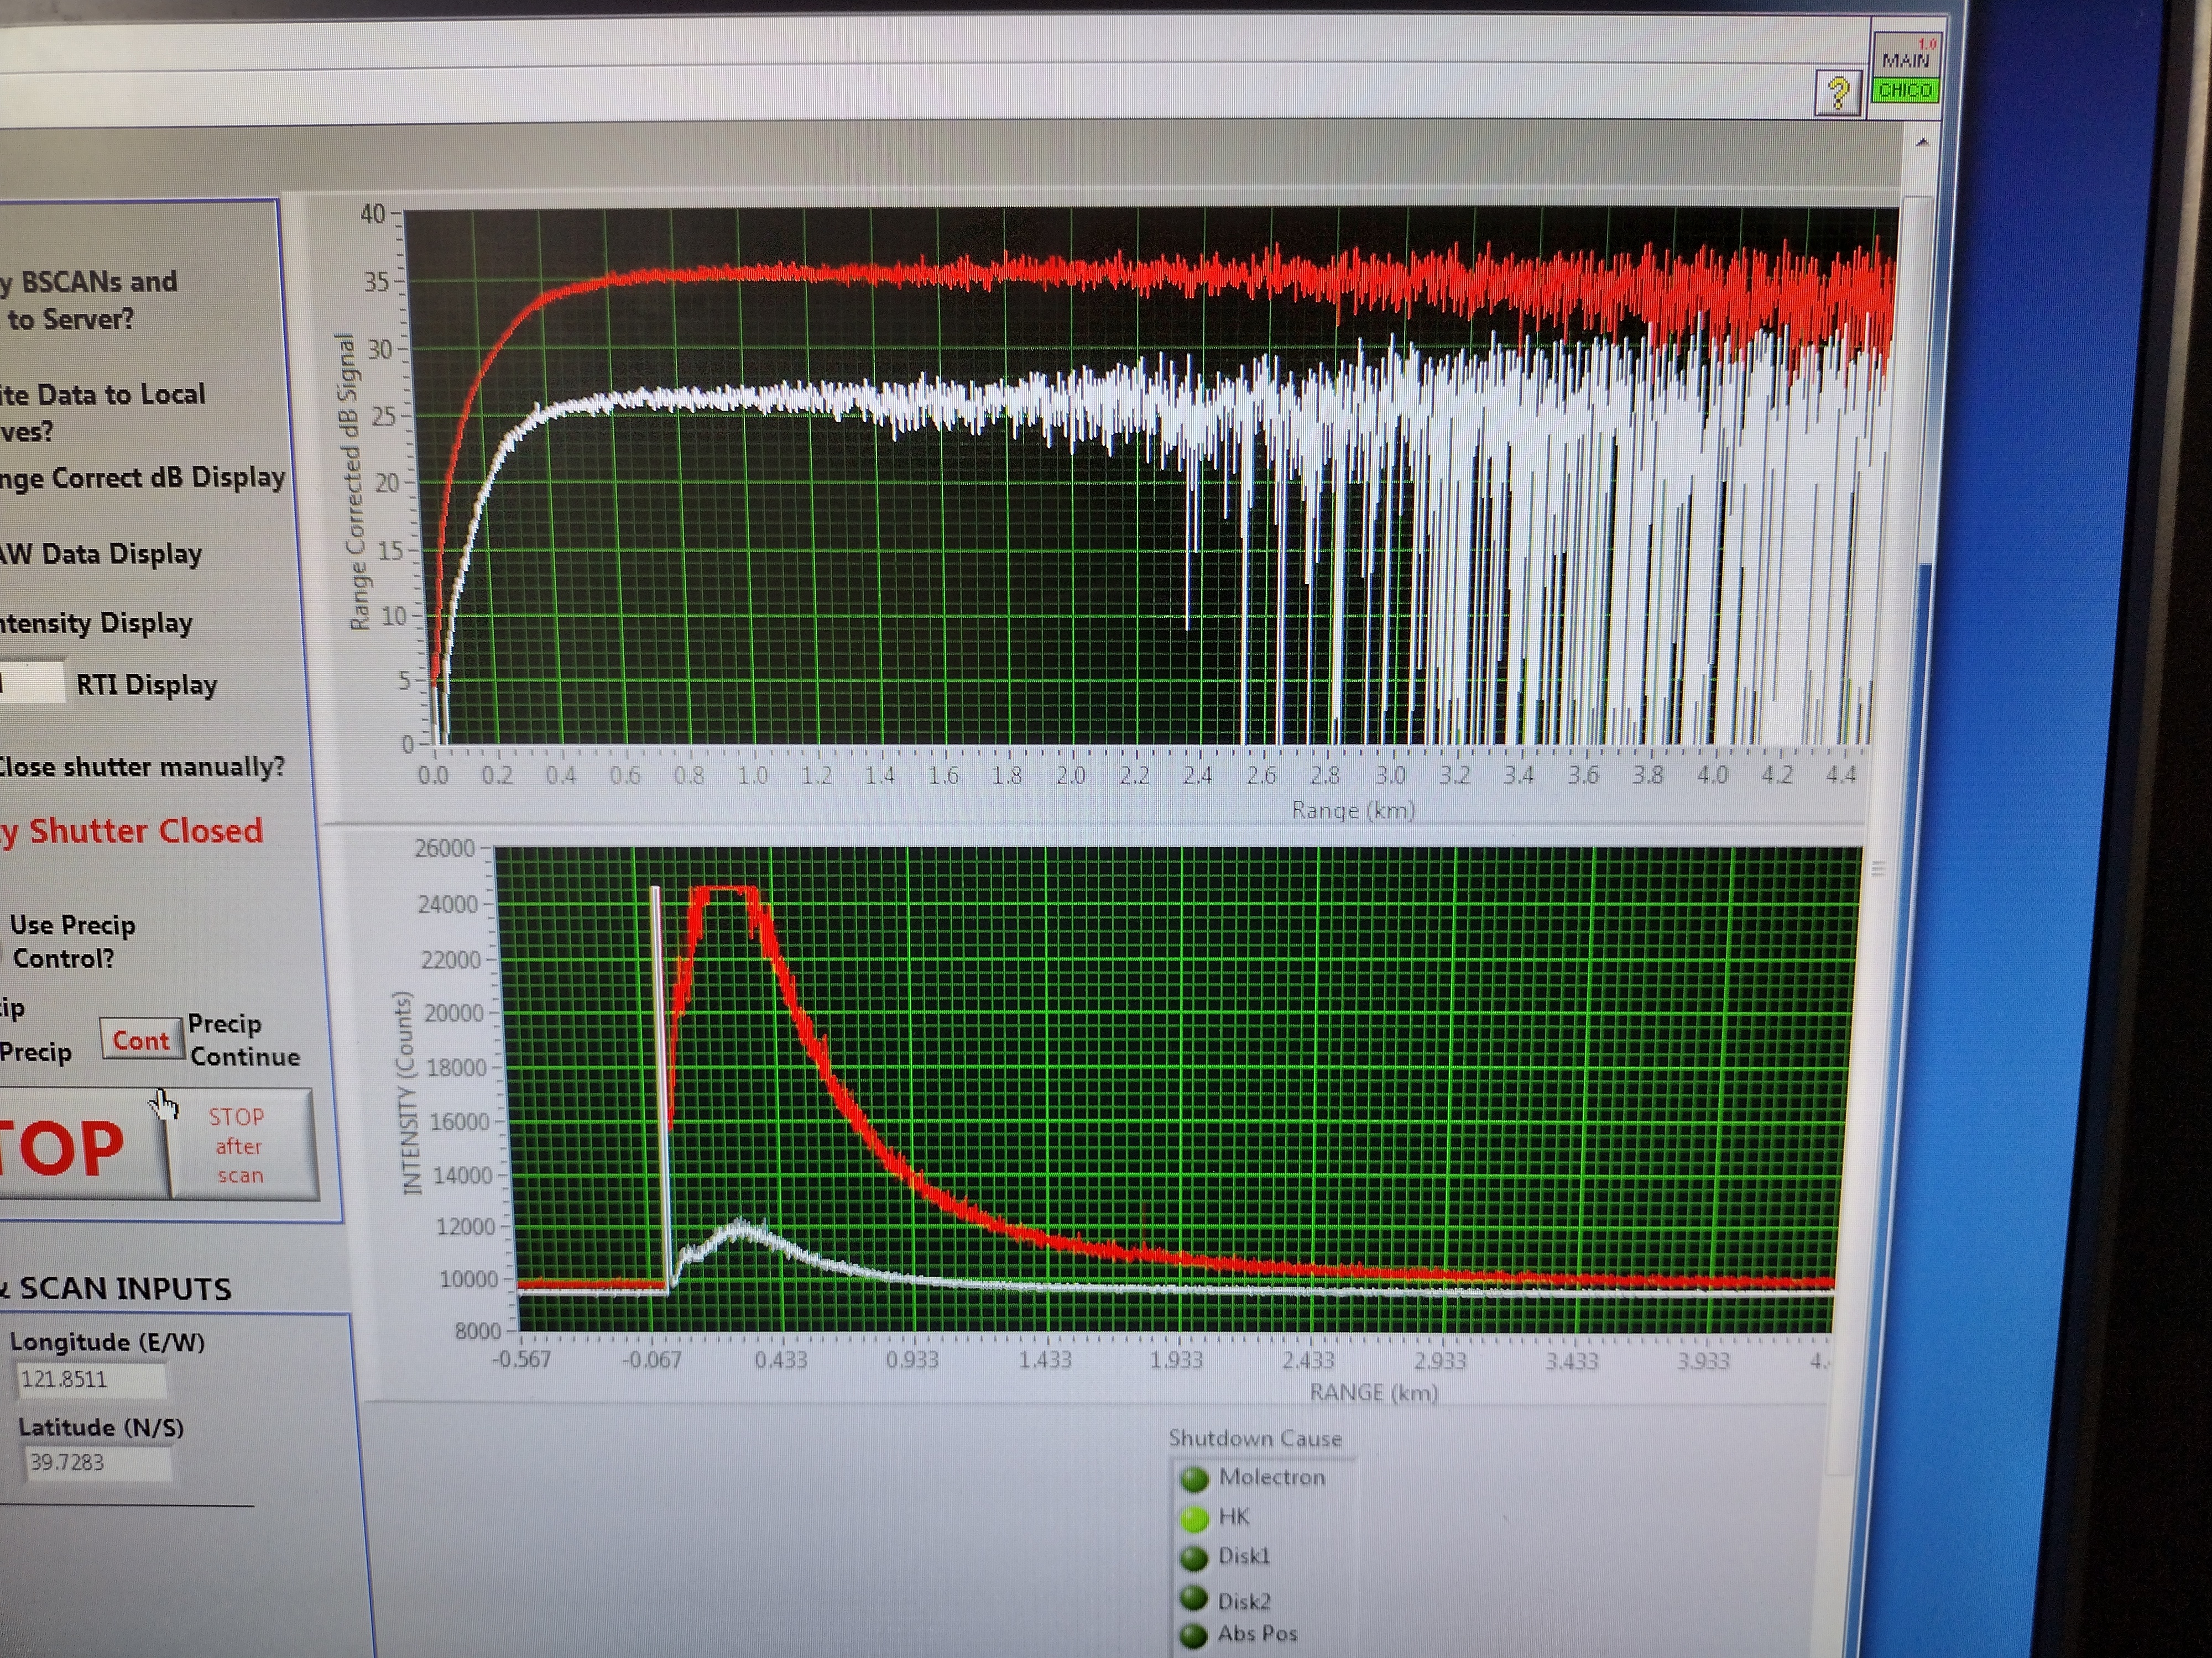Toggle the RAW Data Display option label
The height and width of the screenshot is (1658, 2212).
[100, 555]
